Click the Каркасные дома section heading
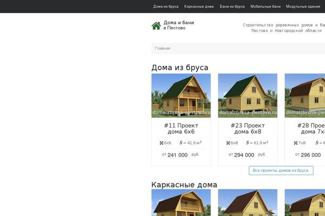The image size is (325, 216). (184, 185)
